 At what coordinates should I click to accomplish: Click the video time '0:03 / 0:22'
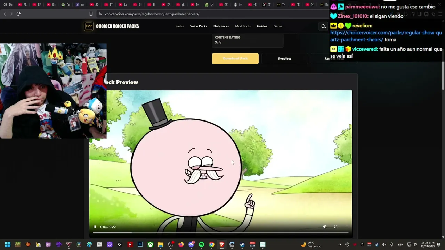point(108,227)
